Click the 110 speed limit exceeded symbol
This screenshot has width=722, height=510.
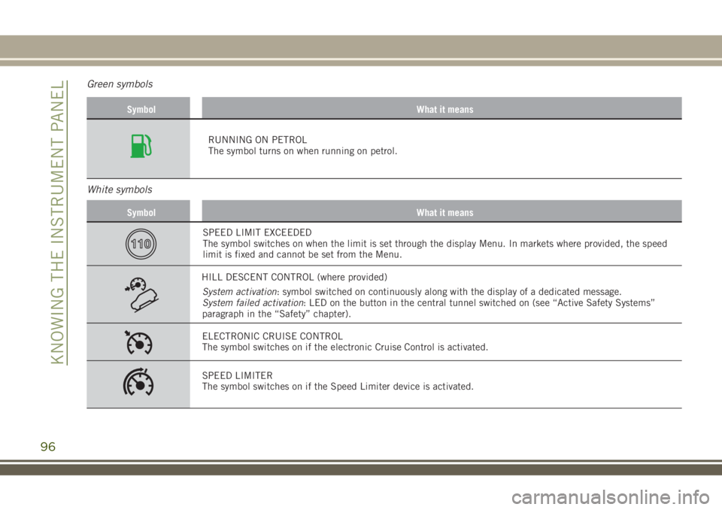141,244
